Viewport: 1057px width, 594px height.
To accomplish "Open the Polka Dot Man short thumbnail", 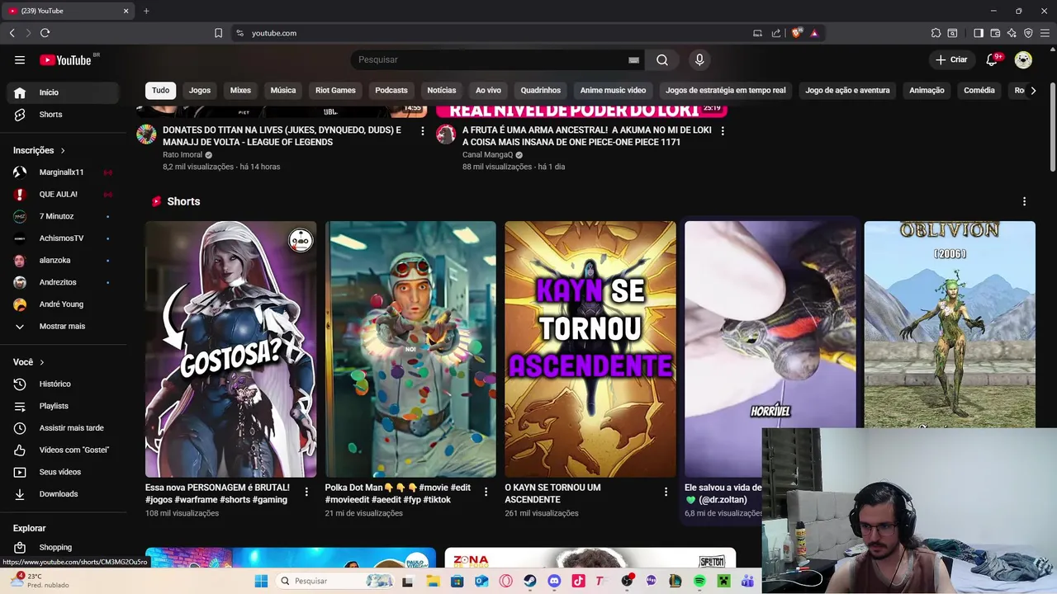I will 410,349.
